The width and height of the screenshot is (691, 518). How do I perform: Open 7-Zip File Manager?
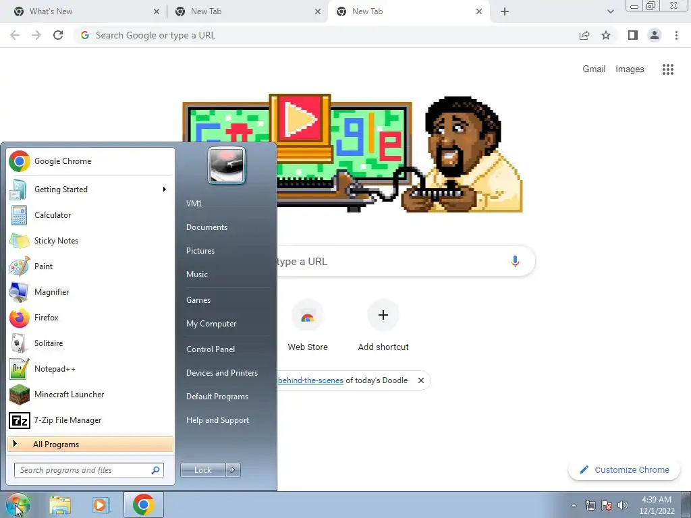tap(90, 420)
